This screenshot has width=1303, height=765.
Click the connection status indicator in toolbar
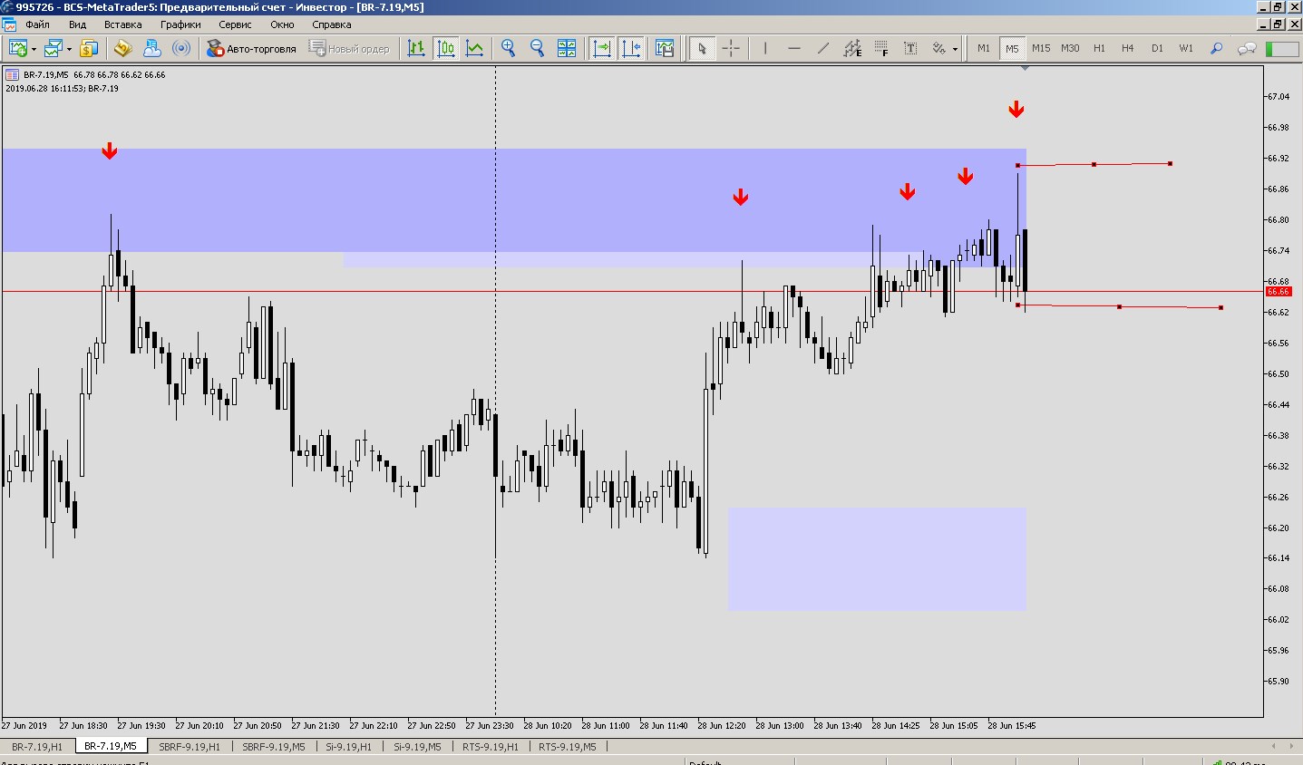click(x=1282, y=48)
